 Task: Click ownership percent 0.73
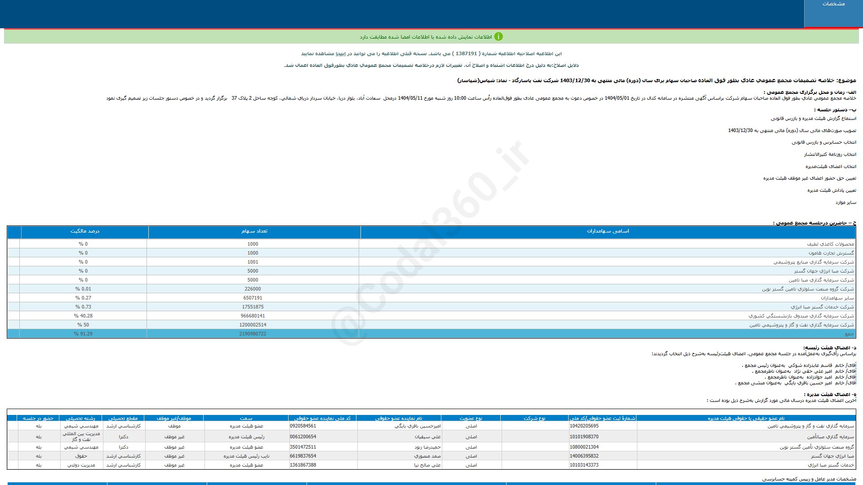[83, 307]
